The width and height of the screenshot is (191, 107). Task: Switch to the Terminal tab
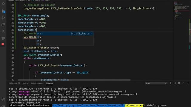click(50, 83)
